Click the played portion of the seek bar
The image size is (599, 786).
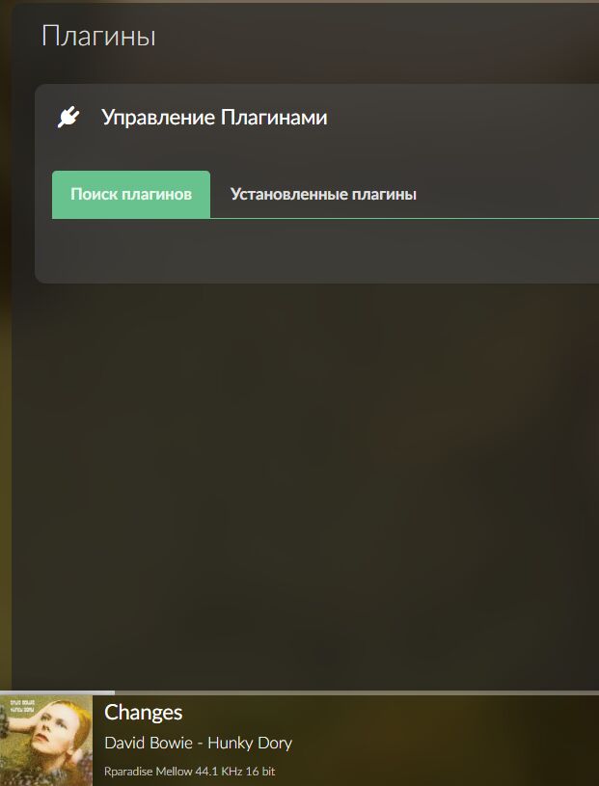pyautogui.click(x=57, y=692)
